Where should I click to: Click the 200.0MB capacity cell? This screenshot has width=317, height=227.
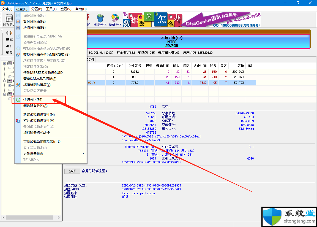click(x=238, y=72)
